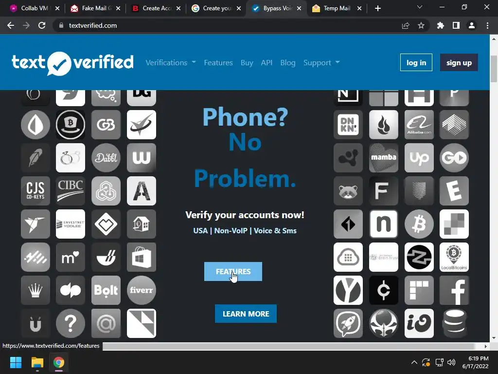Click the bitcoin top hat icon
This screenshot has height=374, width=498.
click(71, 125)
